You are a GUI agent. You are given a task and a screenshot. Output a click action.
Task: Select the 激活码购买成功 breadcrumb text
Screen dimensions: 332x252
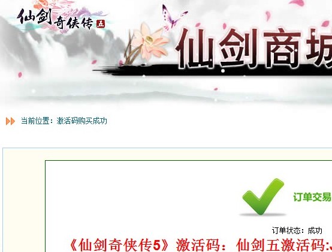(82, 121)
